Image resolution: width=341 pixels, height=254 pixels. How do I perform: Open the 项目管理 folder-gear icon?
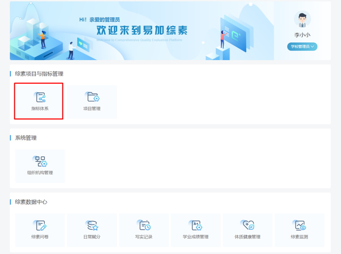pyautogui.click(x=92, y=97)
